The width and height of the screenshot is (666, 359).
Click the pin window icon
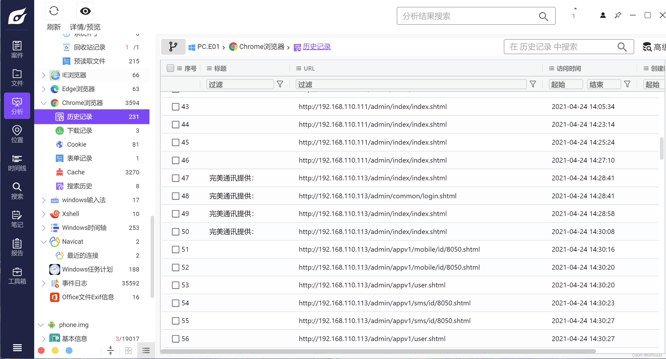pos(618,15)
